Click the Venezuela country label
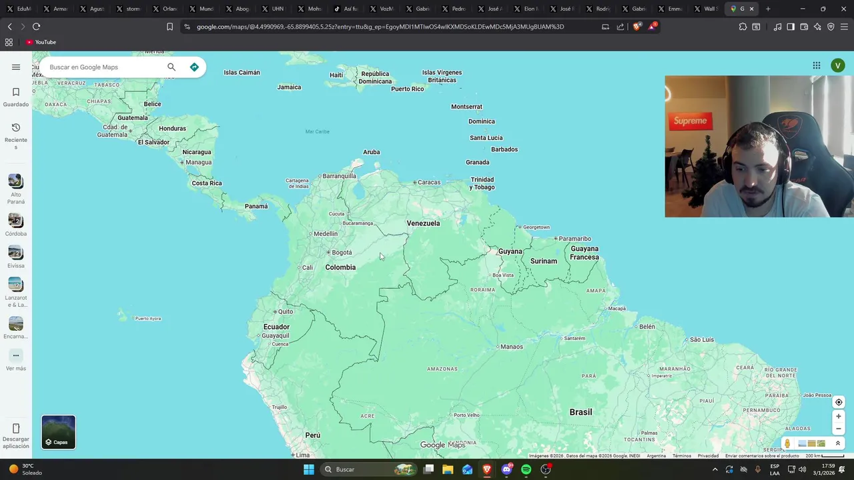 [x=423, y=223]
